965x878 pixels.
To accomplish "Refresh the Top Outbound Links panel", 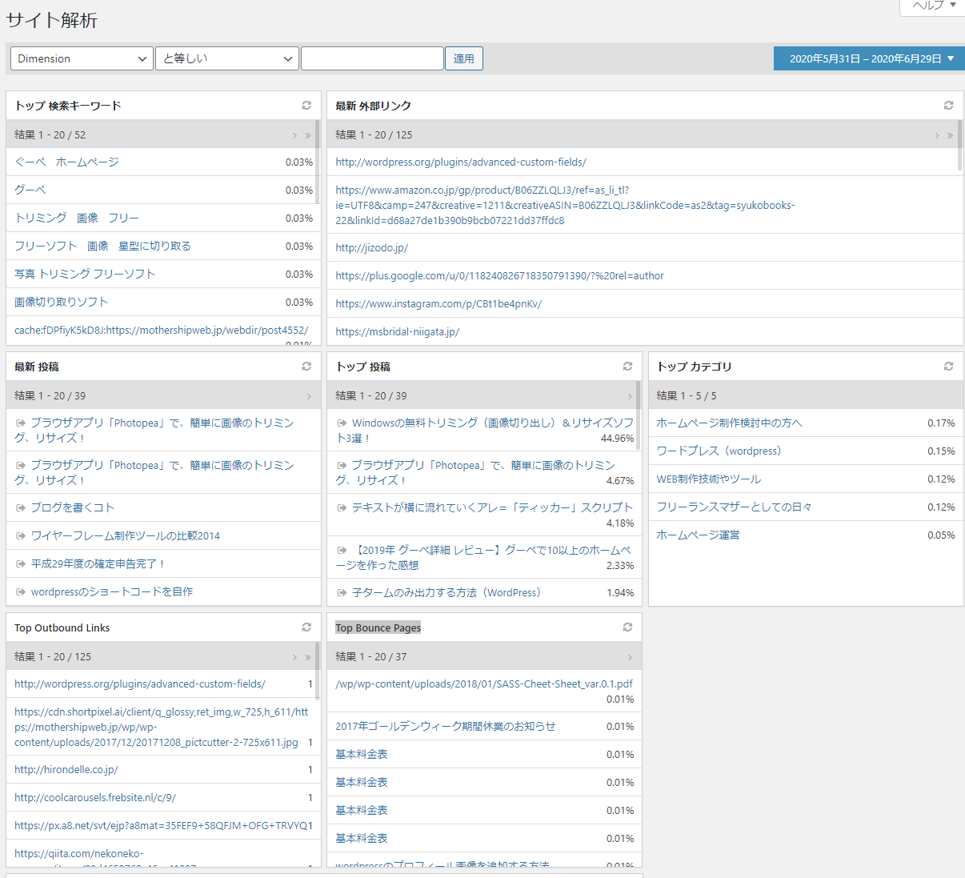I will [306, 627].
